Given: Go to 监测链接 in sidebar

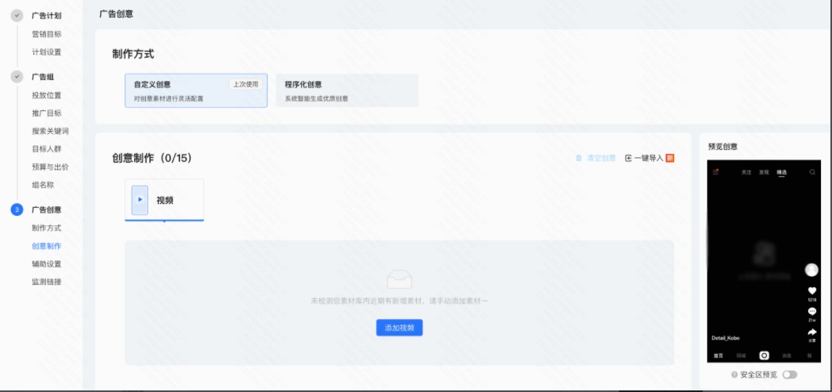Looking at the screenshot, I should [x=47, y=282].
